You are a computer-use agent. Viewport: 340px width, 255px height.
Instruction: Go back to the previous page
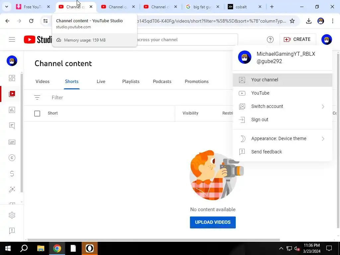click(7, 21)
